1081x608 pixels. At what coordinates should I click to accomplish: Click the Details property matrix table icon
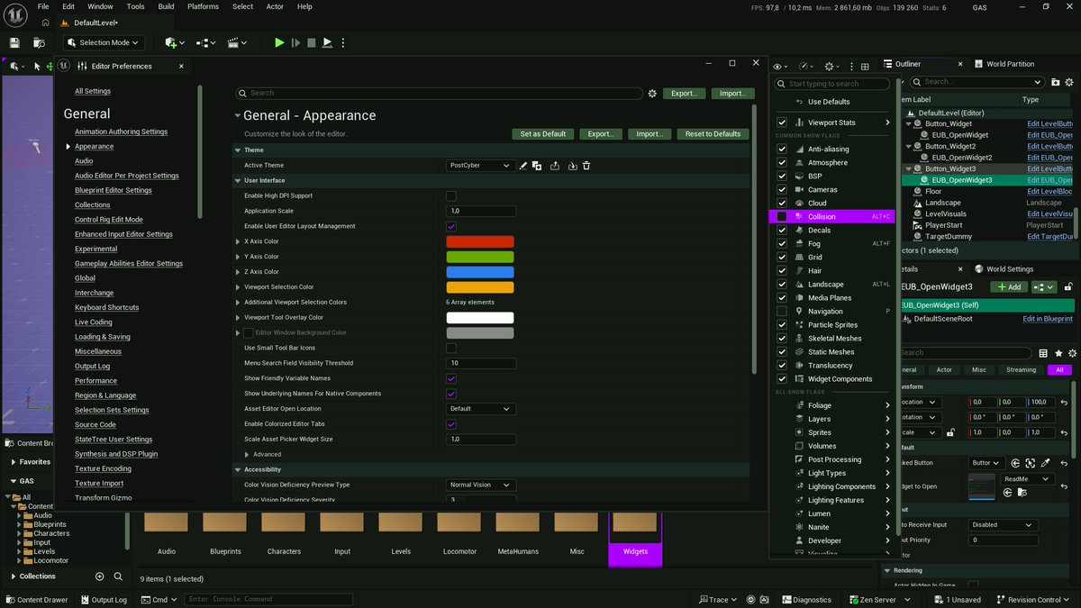coord(1043,353)
